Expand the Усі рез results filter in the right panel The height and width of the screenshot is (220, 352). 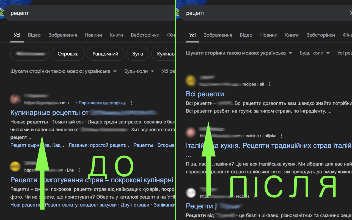[x=345, y=53]
